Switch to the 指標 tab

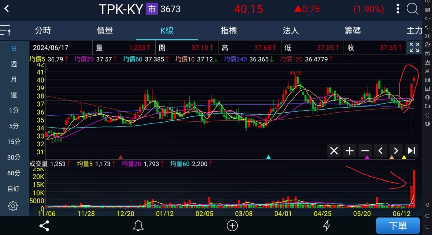[229, 31]
